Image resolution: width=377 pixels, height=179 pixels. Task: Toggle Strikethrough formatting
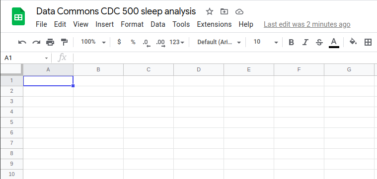coord(319,43)
